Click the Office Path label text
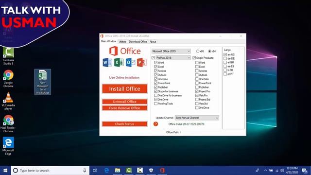Viewport: 311px width, 175px height. point(173,132)
